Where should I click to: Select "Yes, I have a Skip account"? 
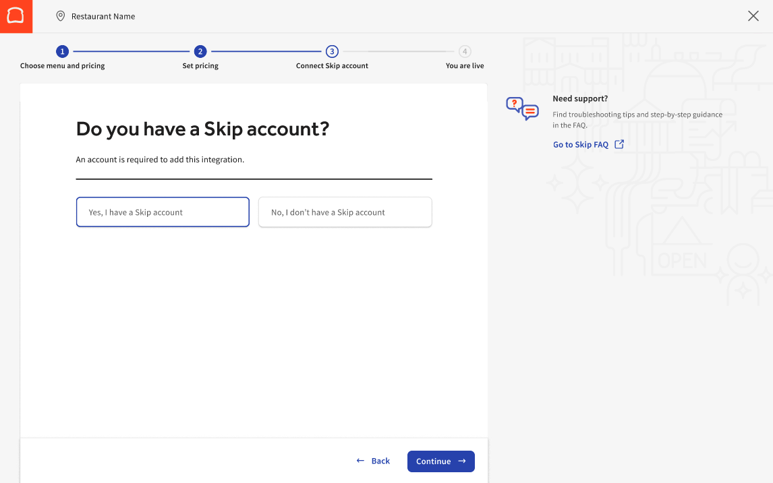pos(163,212)
